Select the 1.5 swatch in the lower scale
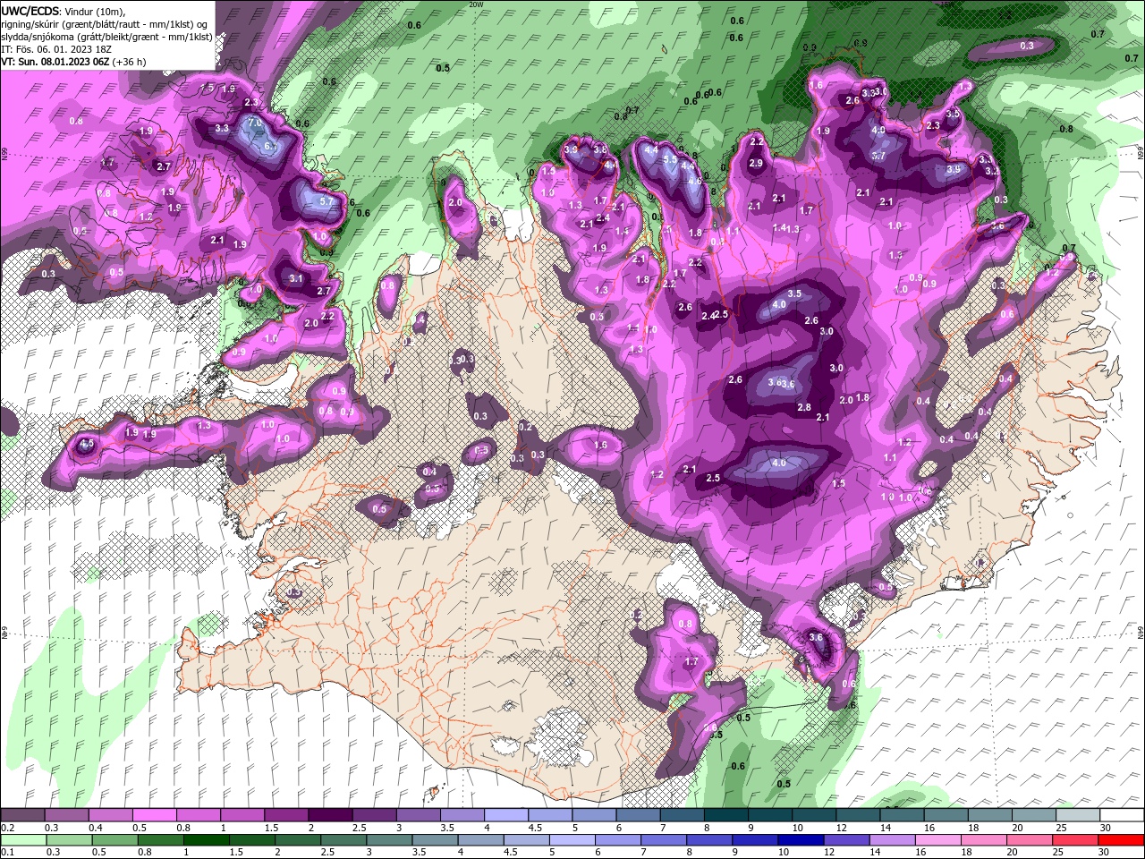This screenshot has width=1145, height=859. click(250, 840)
